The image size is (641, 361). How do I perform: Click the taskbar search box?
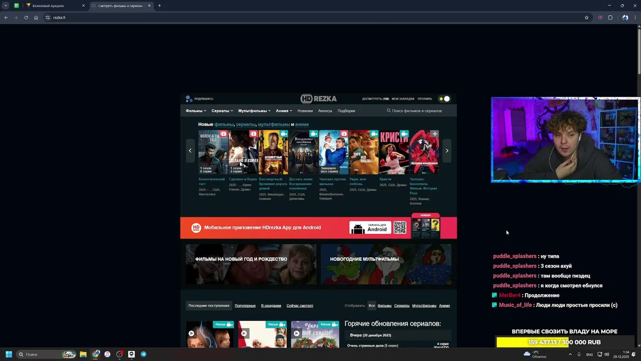click(46, 354)
